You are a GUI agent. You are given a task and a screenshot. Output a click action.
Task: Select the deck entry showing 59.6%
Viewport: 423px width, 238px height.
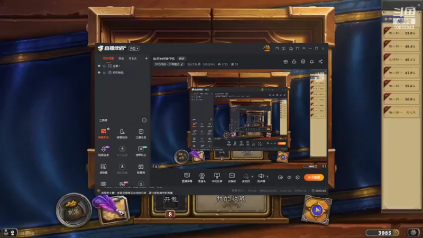[401, 86]
